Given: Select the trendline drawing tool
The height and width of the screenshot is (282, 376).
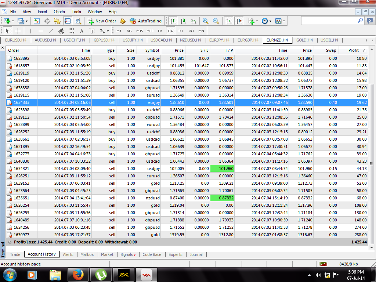Looking at the screenshot, I should 51,31.
